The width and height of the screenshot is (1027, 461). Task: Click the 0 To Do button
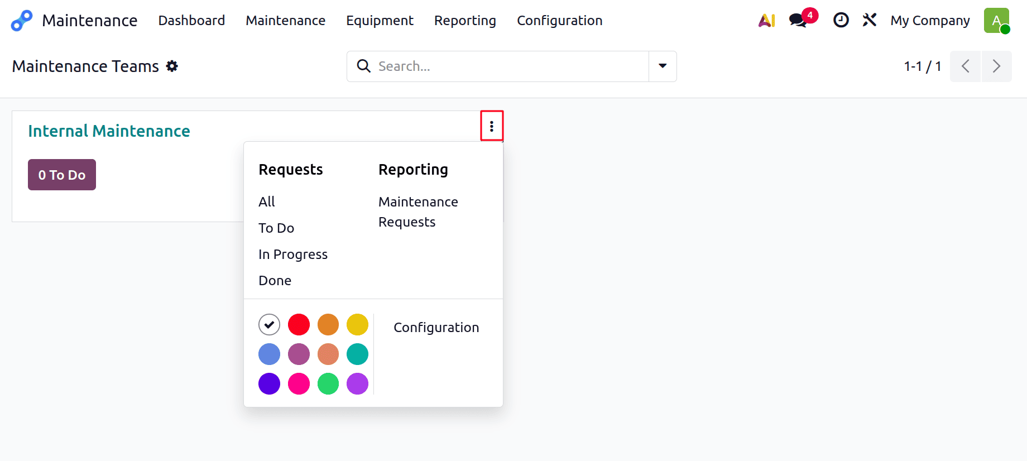[x=62, y=175]
